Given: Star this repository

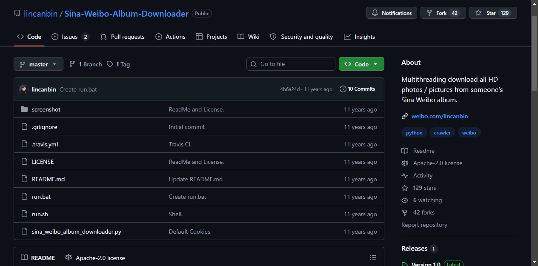Looking at the screenshot, I should (x=493, y=13).
